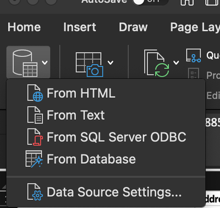
Task: Toggle the AutoSave switch
Action: click(150, 2)
